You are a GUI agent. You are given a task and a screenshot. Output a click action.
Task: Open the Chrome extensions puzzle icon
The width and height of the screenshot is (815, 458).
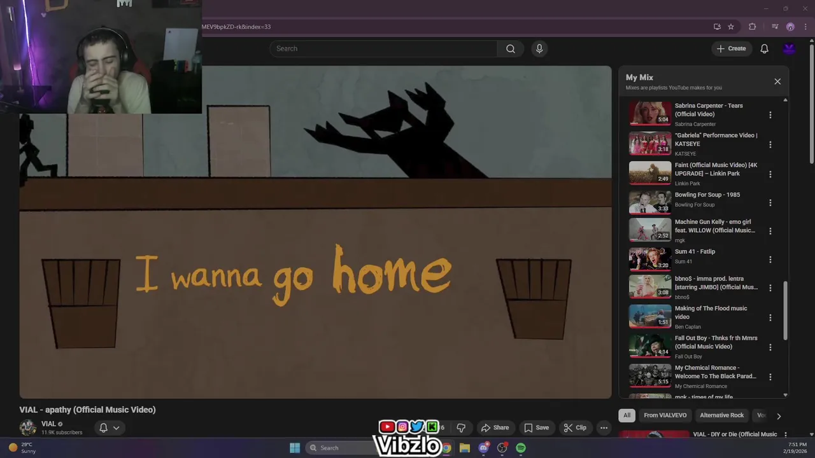[753, 27]
